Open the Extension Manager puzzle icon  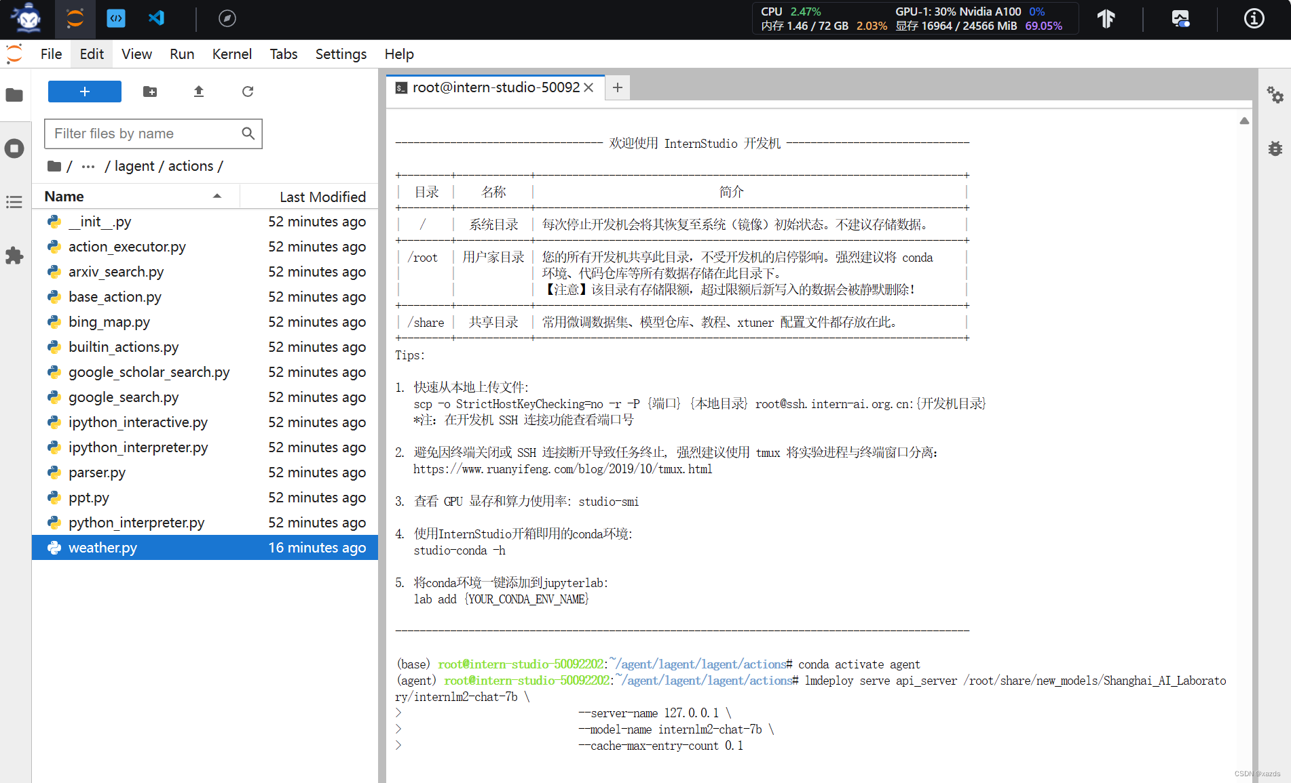[14, 256]
